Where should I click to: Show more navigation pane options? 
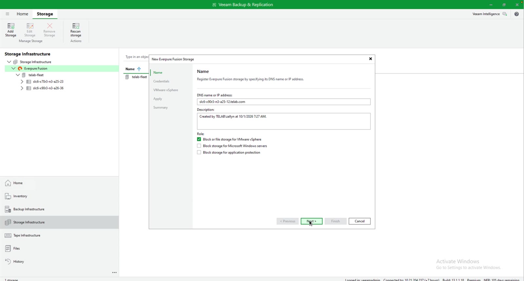point(114,272)
